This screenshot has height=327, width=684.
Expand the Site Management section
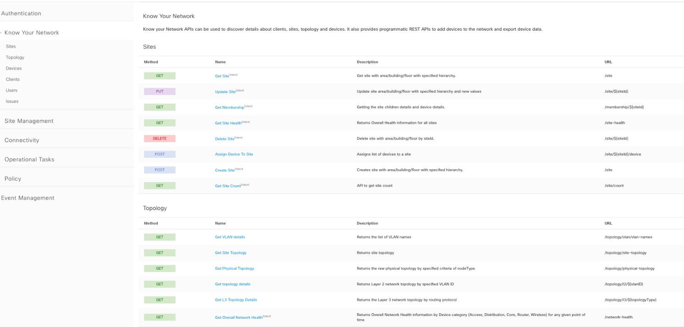pos(29,121)
